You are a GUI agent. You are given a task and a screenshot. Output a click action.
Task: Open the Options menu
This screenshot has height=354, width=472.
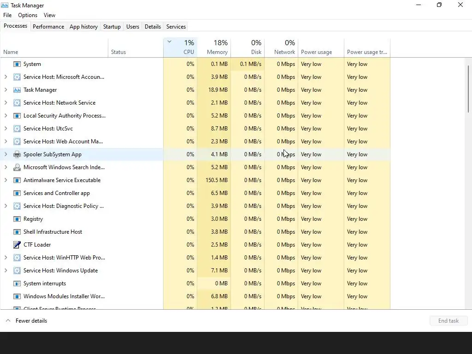click(28, 15)
